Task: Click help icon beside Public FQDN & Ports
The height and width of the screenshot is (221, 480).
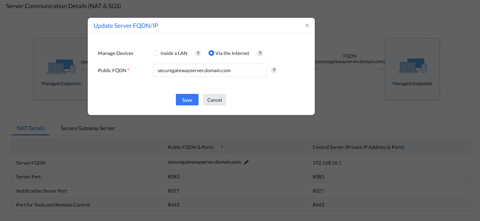Action: click(222, 147)
